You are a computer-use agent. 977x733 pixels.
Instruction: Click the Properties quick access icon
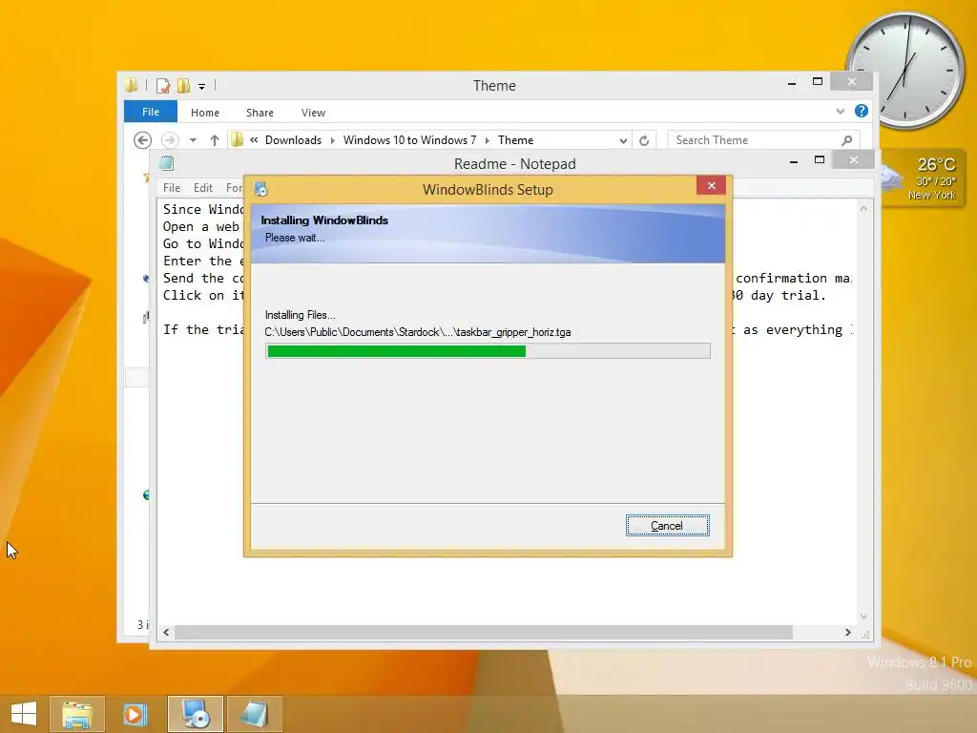(x=163, y=85)
